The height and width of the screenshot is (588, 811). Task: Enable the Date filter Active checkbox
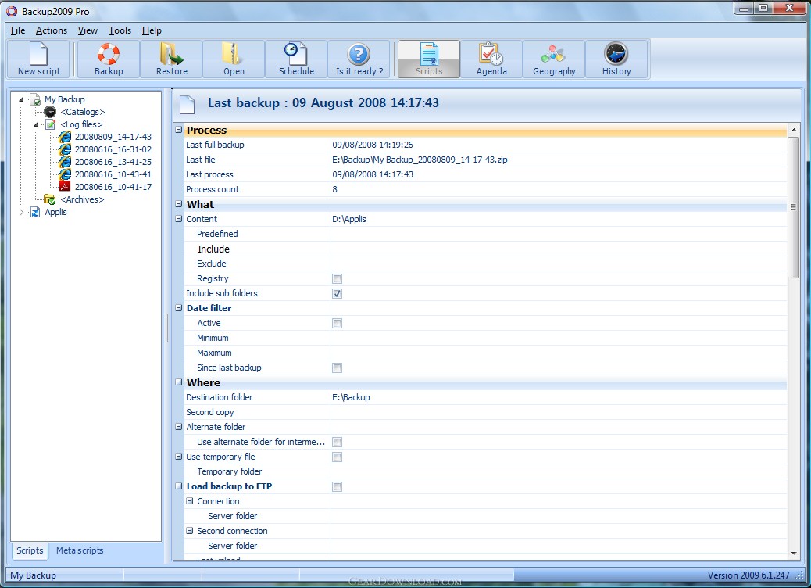337,324
